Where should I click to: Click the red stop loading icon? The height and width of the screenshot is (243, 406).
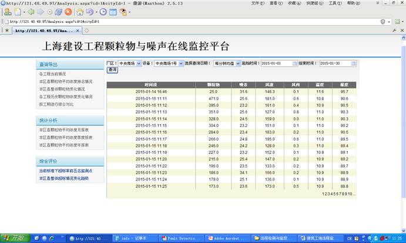(x=68, y=12)
